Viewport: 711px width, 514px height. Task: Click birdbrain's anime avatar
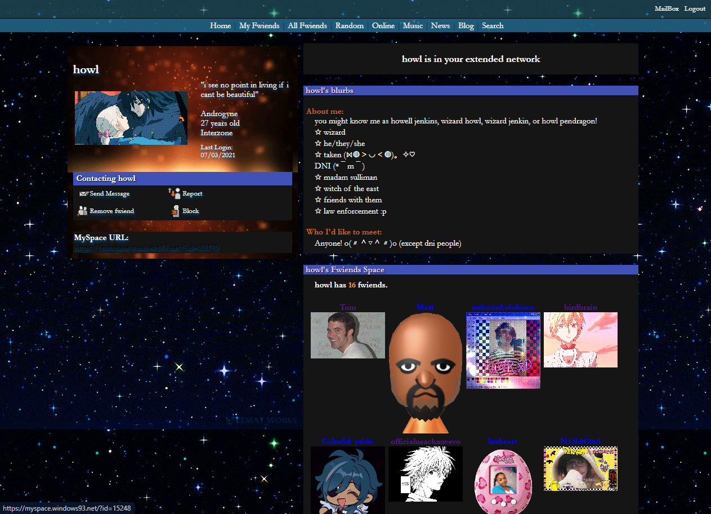coord(580,340)
